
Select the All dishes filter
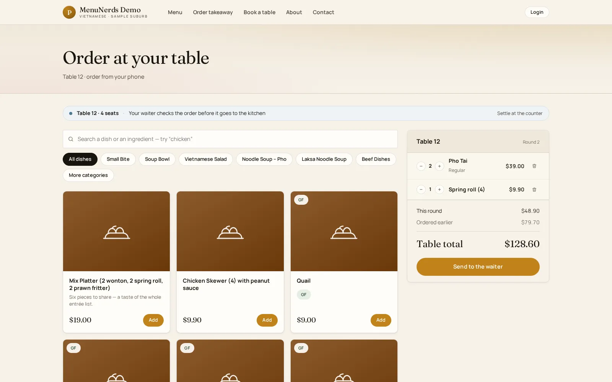coord(80,159)
